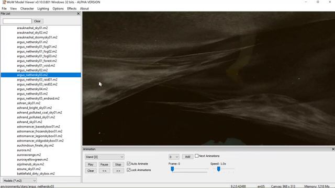Stop the animation
The image size is (335, 188).
(118, 164)
